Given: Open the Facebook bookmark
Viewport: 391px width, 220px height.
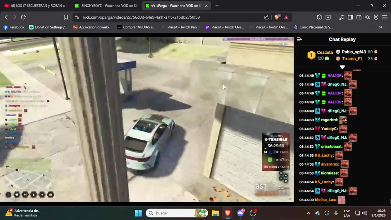Looking at the screenshot, I should [14, 27].
